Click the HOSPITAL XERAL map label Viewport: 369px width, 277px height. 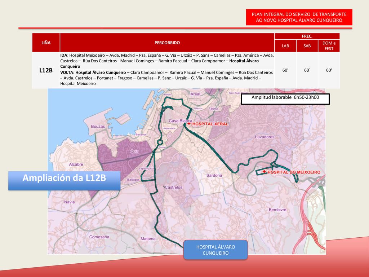[210, 124]
